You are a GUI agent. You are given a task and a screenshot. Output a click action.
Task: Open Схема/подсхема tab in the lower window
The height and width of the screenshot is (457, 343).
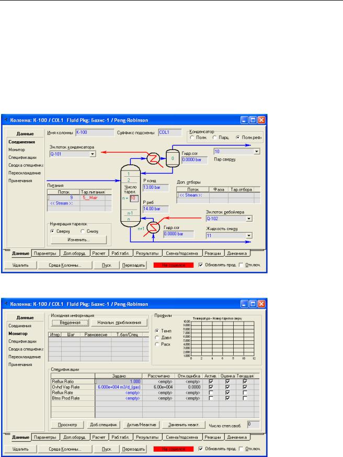(182, 437)
